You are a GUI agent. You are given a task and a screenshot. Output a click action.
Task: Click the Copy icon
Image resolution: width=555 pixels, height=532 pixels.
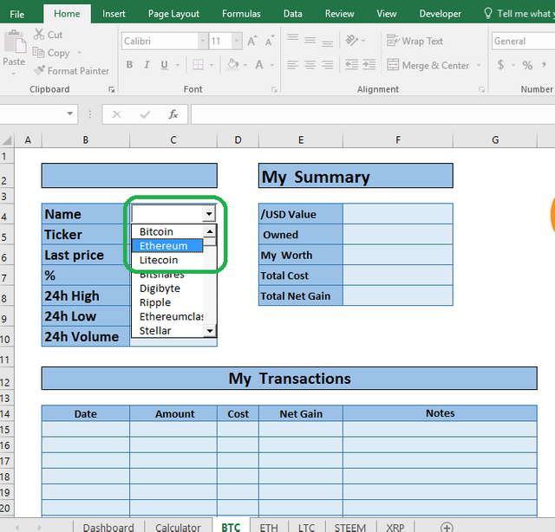tap(38, 52)
